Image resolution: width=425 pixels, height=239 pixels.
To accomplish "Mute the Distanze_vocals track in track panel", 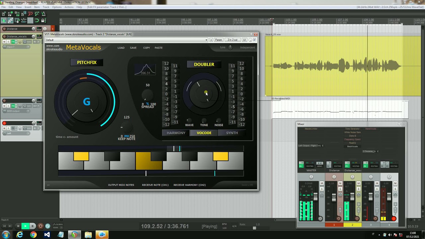I will click(x=4, y=42).
